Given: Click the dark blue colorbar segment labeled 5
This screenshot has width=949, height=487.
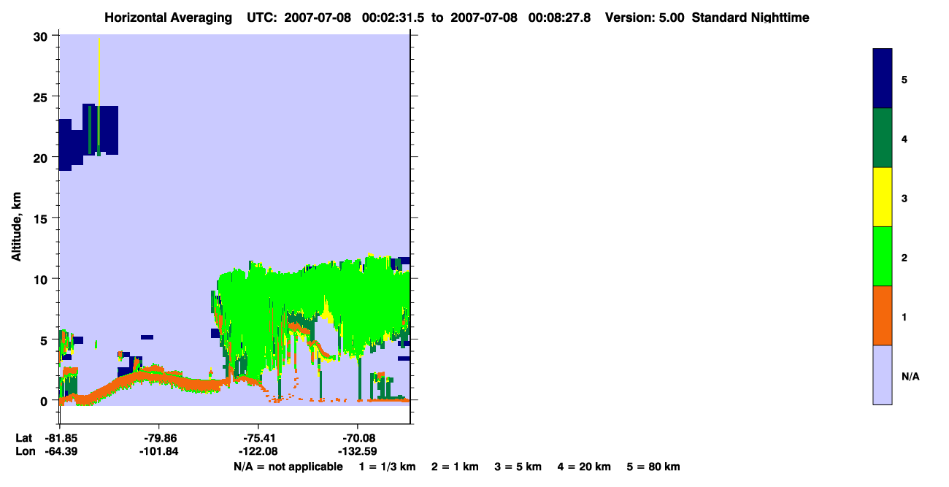Looking at the screenshot, I should (x=883, y=79).
